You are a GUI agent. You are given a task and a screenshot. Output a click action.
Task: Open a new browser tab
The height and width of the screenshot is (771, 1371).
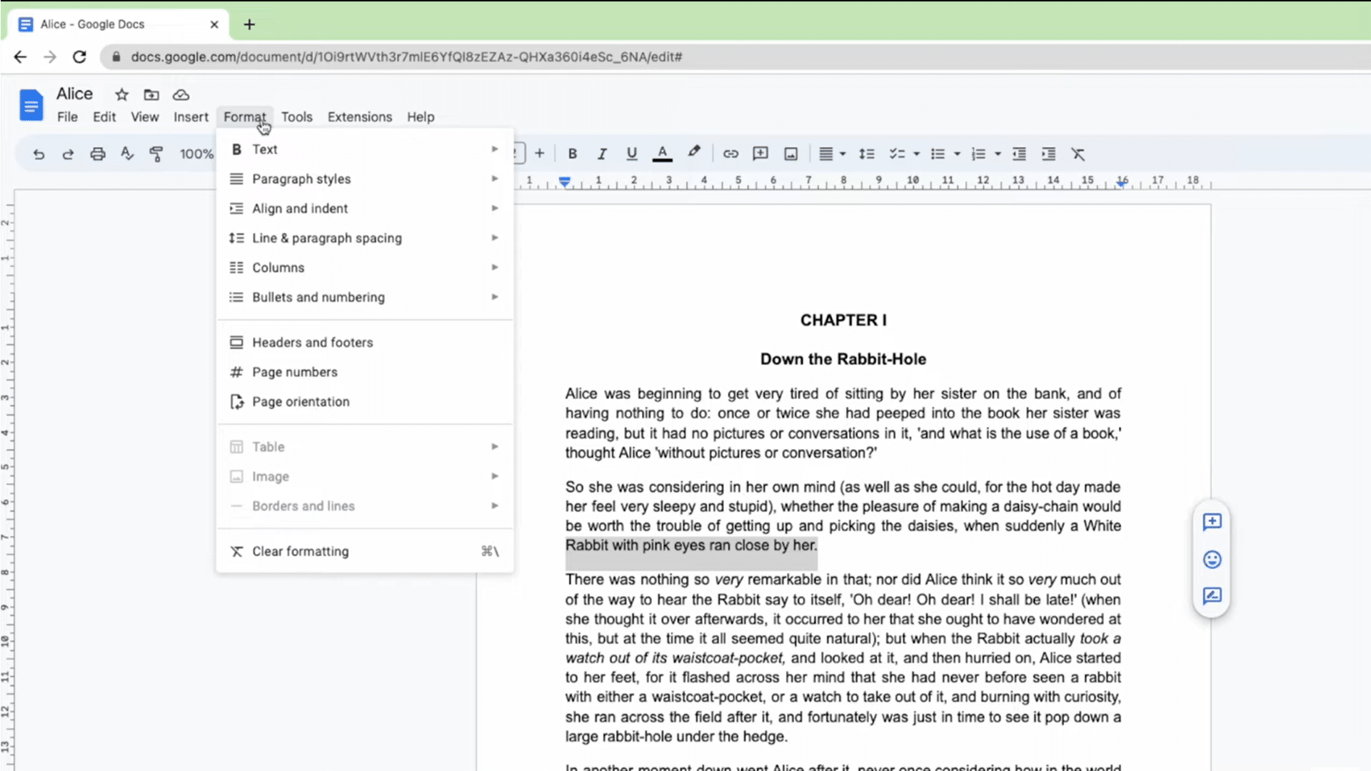[x=249, y=24]
